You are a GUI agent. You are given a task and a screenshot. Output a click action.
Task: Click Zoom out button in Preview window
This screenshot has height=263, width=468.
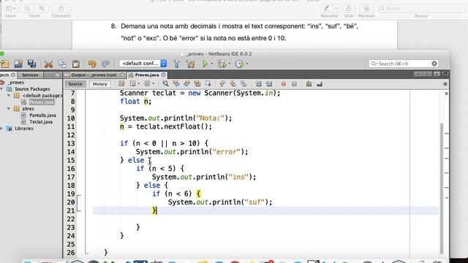28,8
